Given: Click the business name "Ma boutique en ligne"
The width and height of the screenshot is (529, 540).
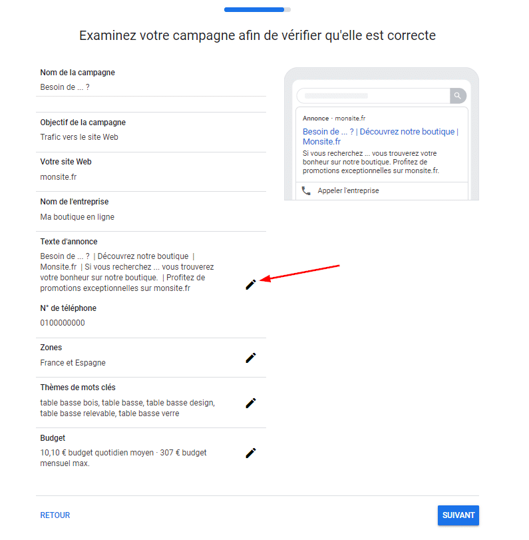Looking at the screenshot, I should click(77, 217).
